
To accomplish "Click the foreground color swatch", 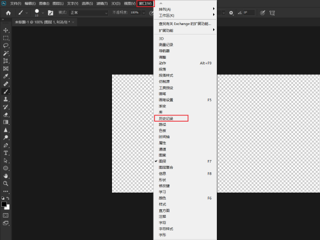I will click(4, 204).
